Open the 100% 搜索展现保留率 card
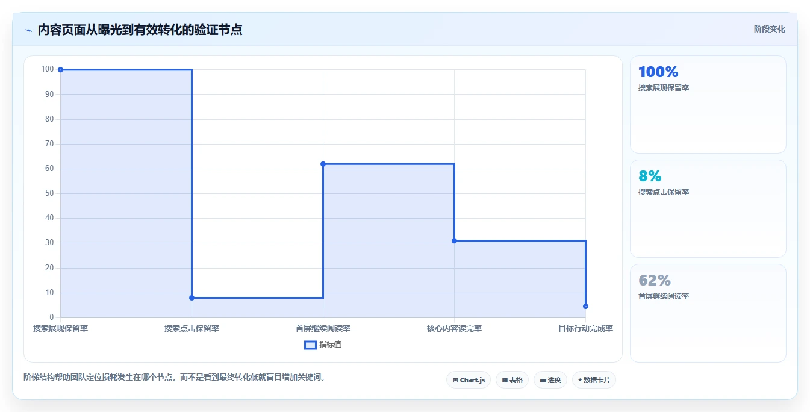810x412 pixels. 708,105
